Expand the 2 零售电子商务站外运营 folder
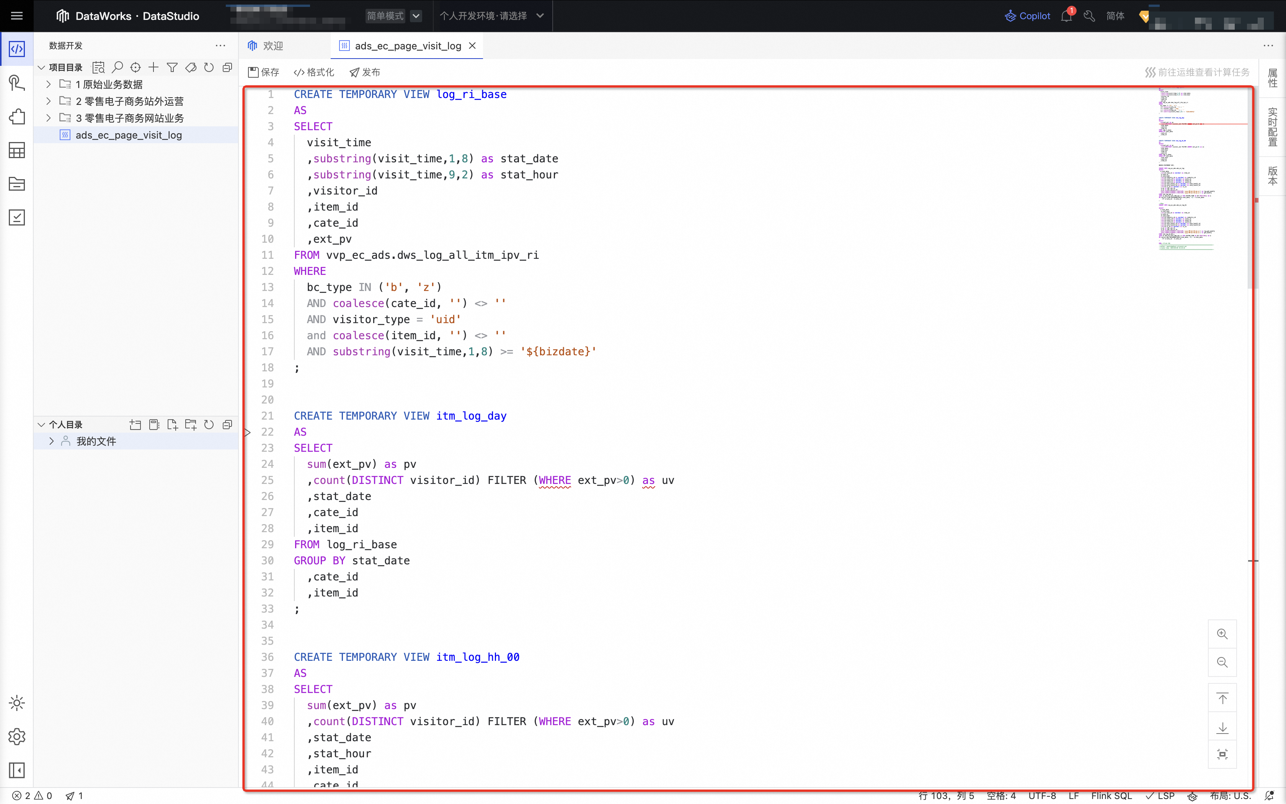Image resolution: width=1286 pixels, height=804 pixels. [x=48, y=101]
